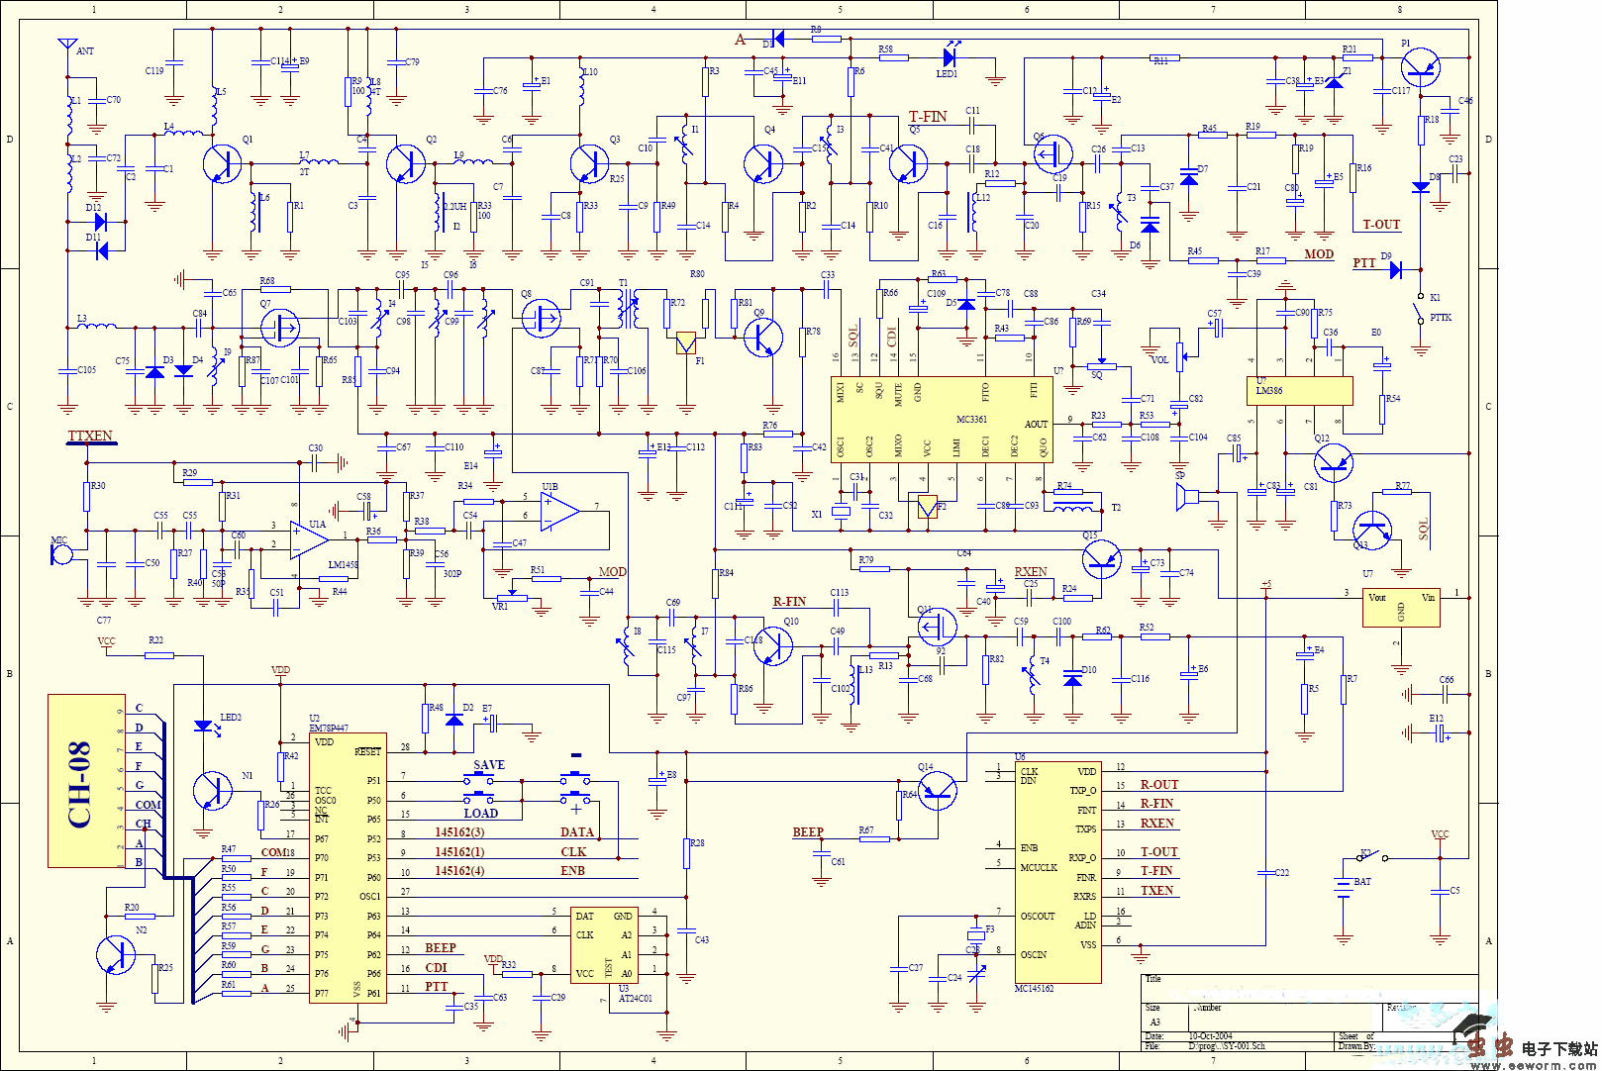Click the LED1 diode symbol
Image resolution: width=1602 pixels, height=1071 pixels.
pos(950,57)
